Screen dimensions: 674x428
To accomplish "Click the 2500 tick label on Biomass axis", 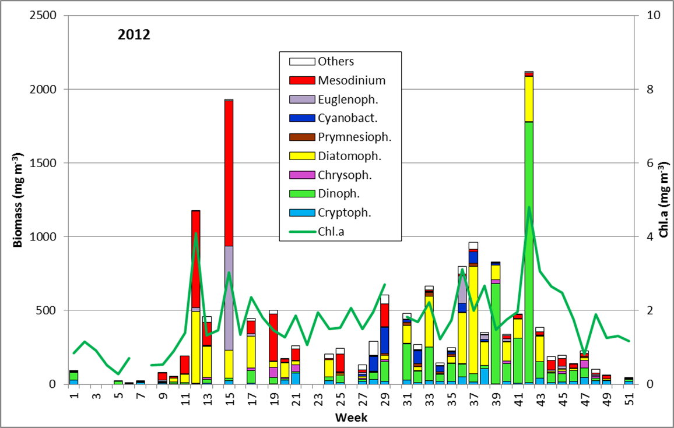I will (x=44, y=16).
